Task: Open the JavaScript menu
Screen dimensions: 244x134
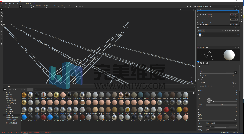Action: (29, 3)
